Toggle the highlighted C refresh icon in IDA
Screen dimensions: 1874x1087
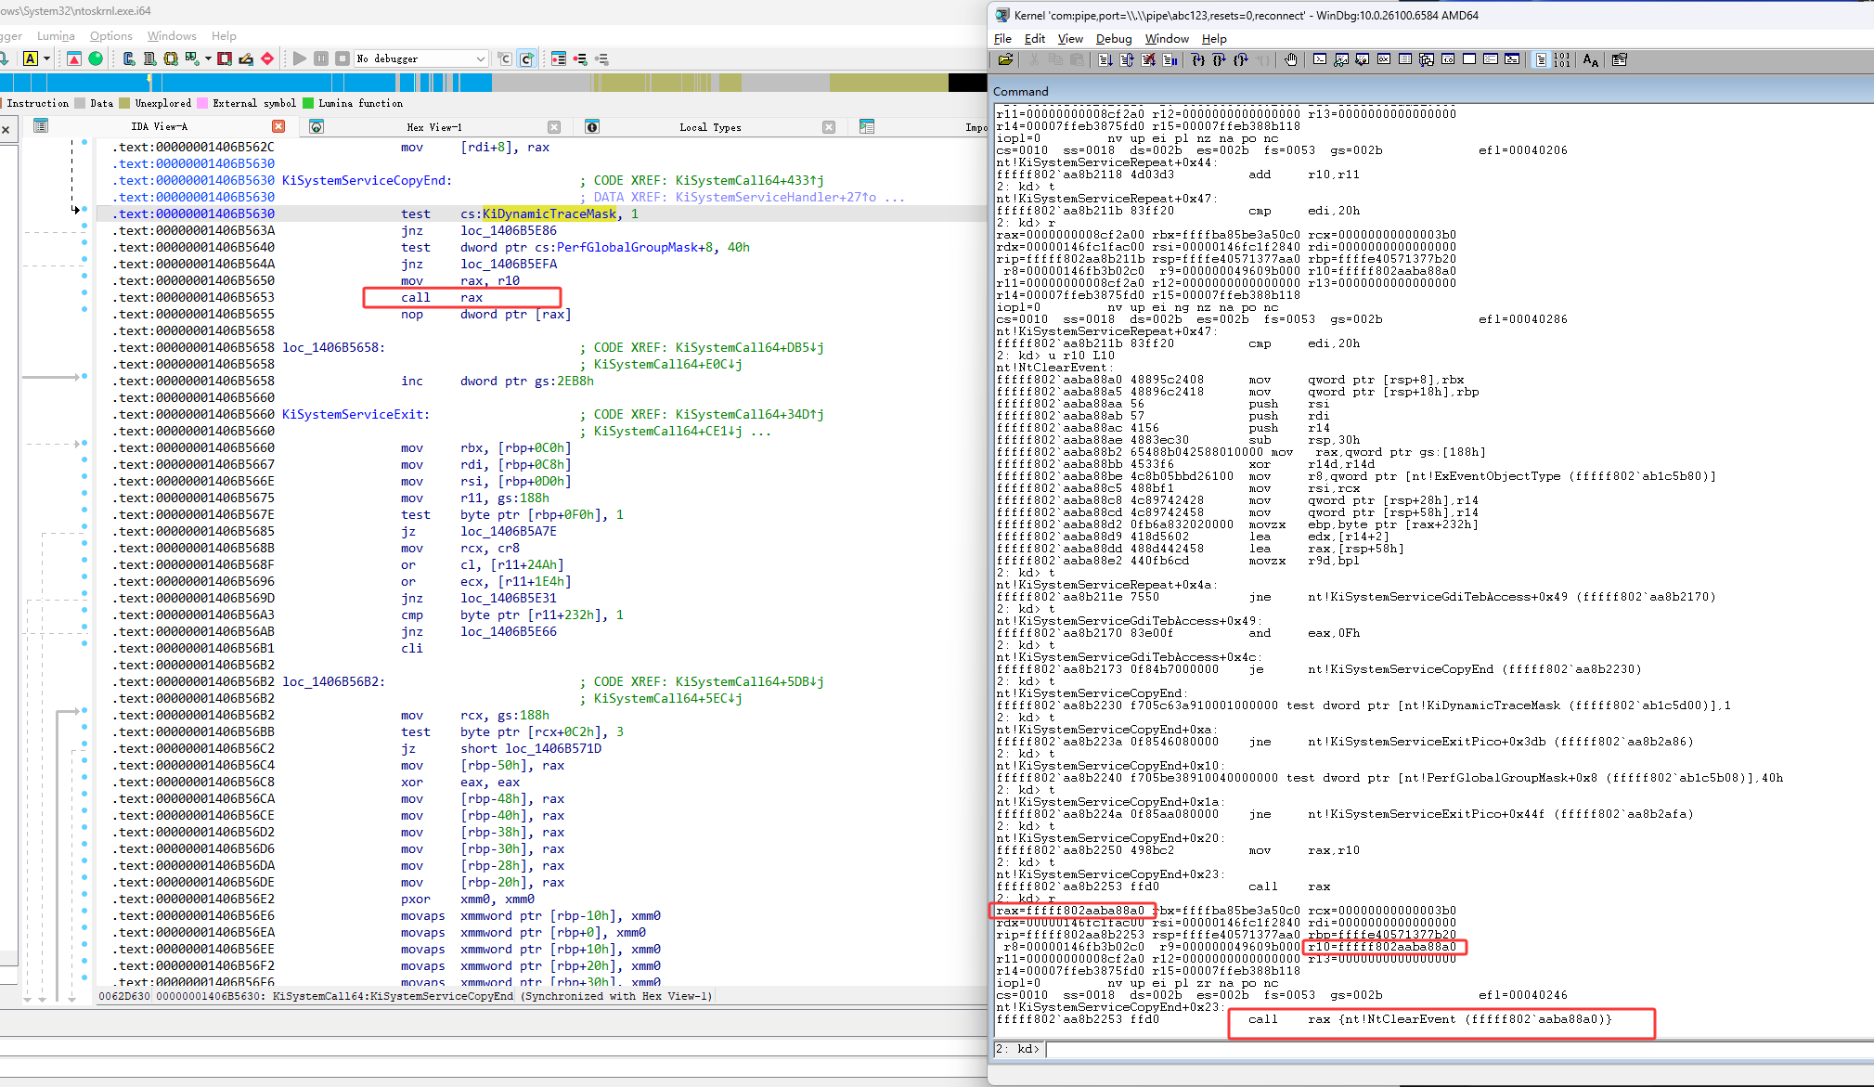[x=526, y=58]
